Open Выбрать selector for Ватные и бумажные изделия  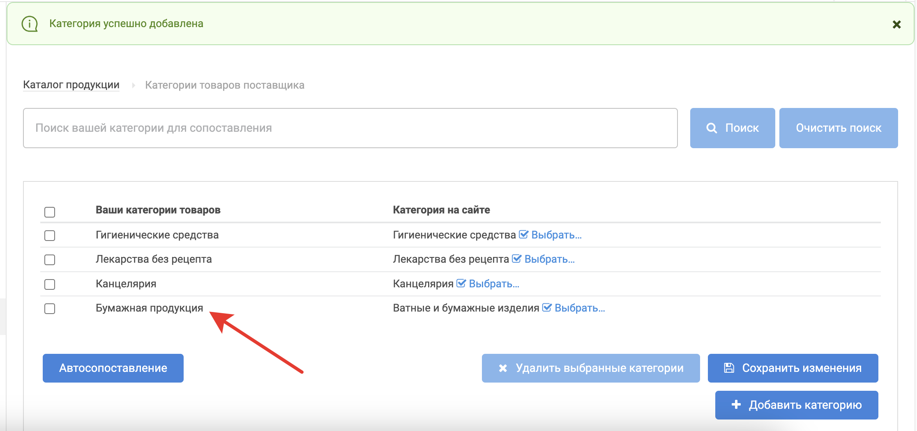point(579,308)
